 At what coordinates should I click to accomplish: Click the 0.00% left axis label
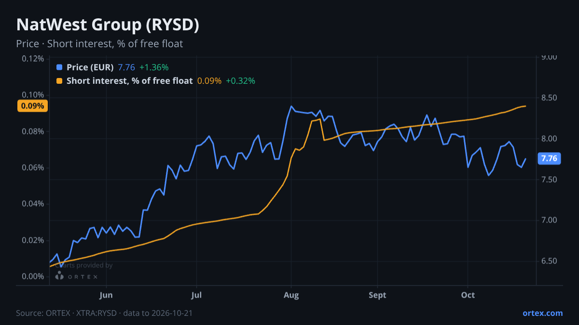(x=33, y=276)
